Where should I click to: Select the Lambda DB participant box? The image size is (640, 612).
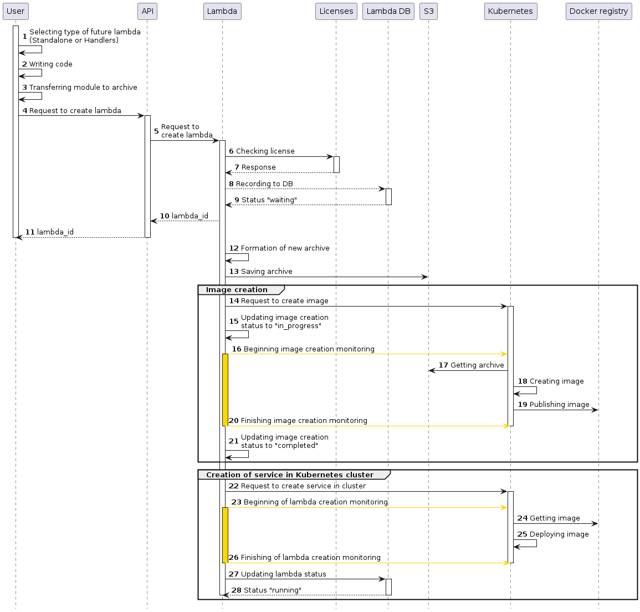[388, 11]
